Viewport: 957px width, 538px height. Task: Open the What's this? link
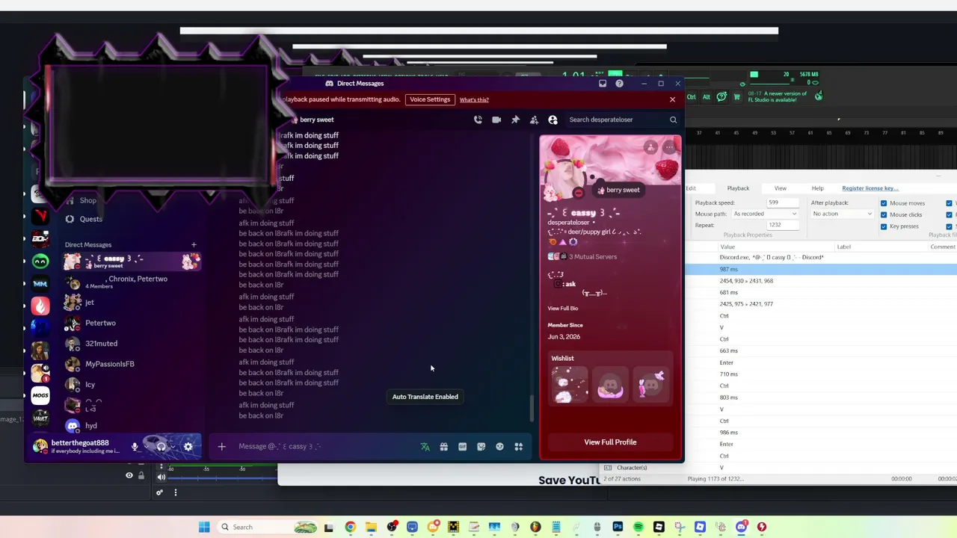pos(474,99)
